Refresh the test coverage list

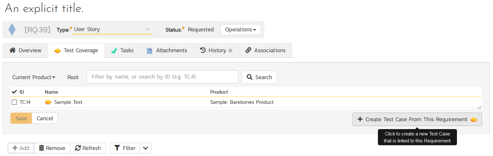(x=88, y=148)
